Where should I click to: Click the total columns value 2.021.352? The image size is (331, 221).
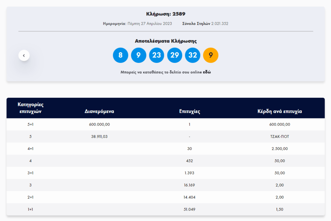pos(219,24)
